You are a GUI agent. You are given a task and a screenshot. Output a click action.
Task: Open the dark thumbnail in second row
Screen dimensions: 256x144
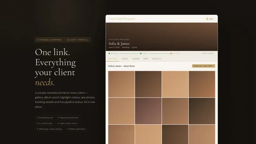[202, 111]
